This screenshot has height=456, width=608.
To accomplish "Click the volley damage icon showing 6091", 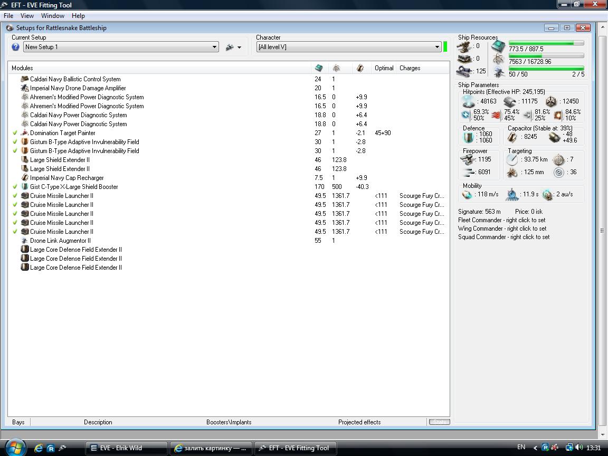I will [469, 172].
